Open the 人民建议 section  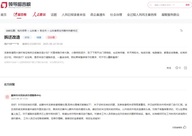pos(39,14)
